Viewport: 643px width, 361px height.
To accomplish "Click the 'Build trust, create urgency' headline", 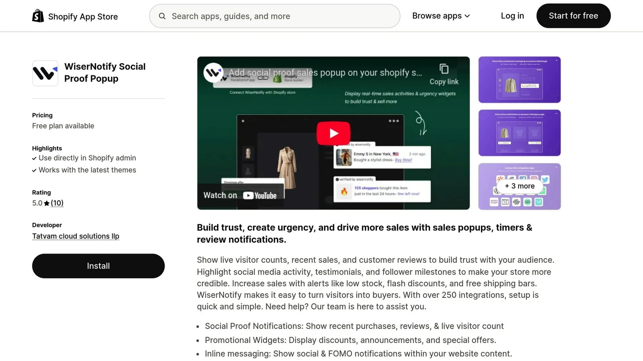I will pos(365,233).
